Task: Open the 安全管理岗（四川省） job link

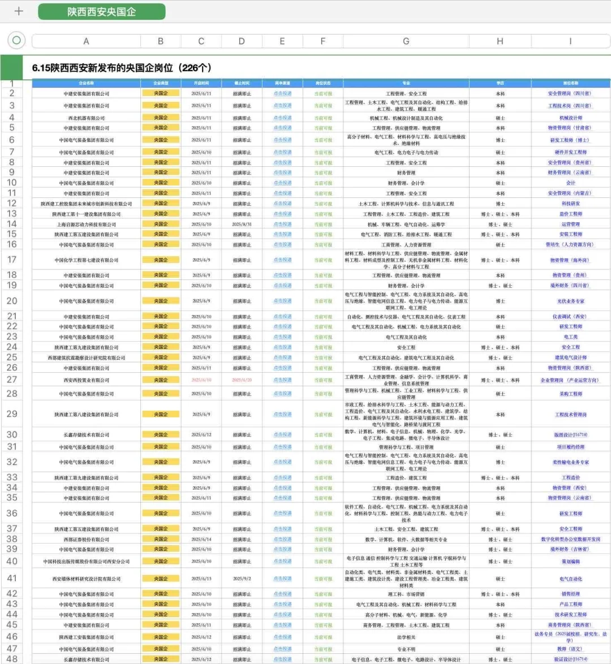Action: pyautogui.click(x=570, y=93)
